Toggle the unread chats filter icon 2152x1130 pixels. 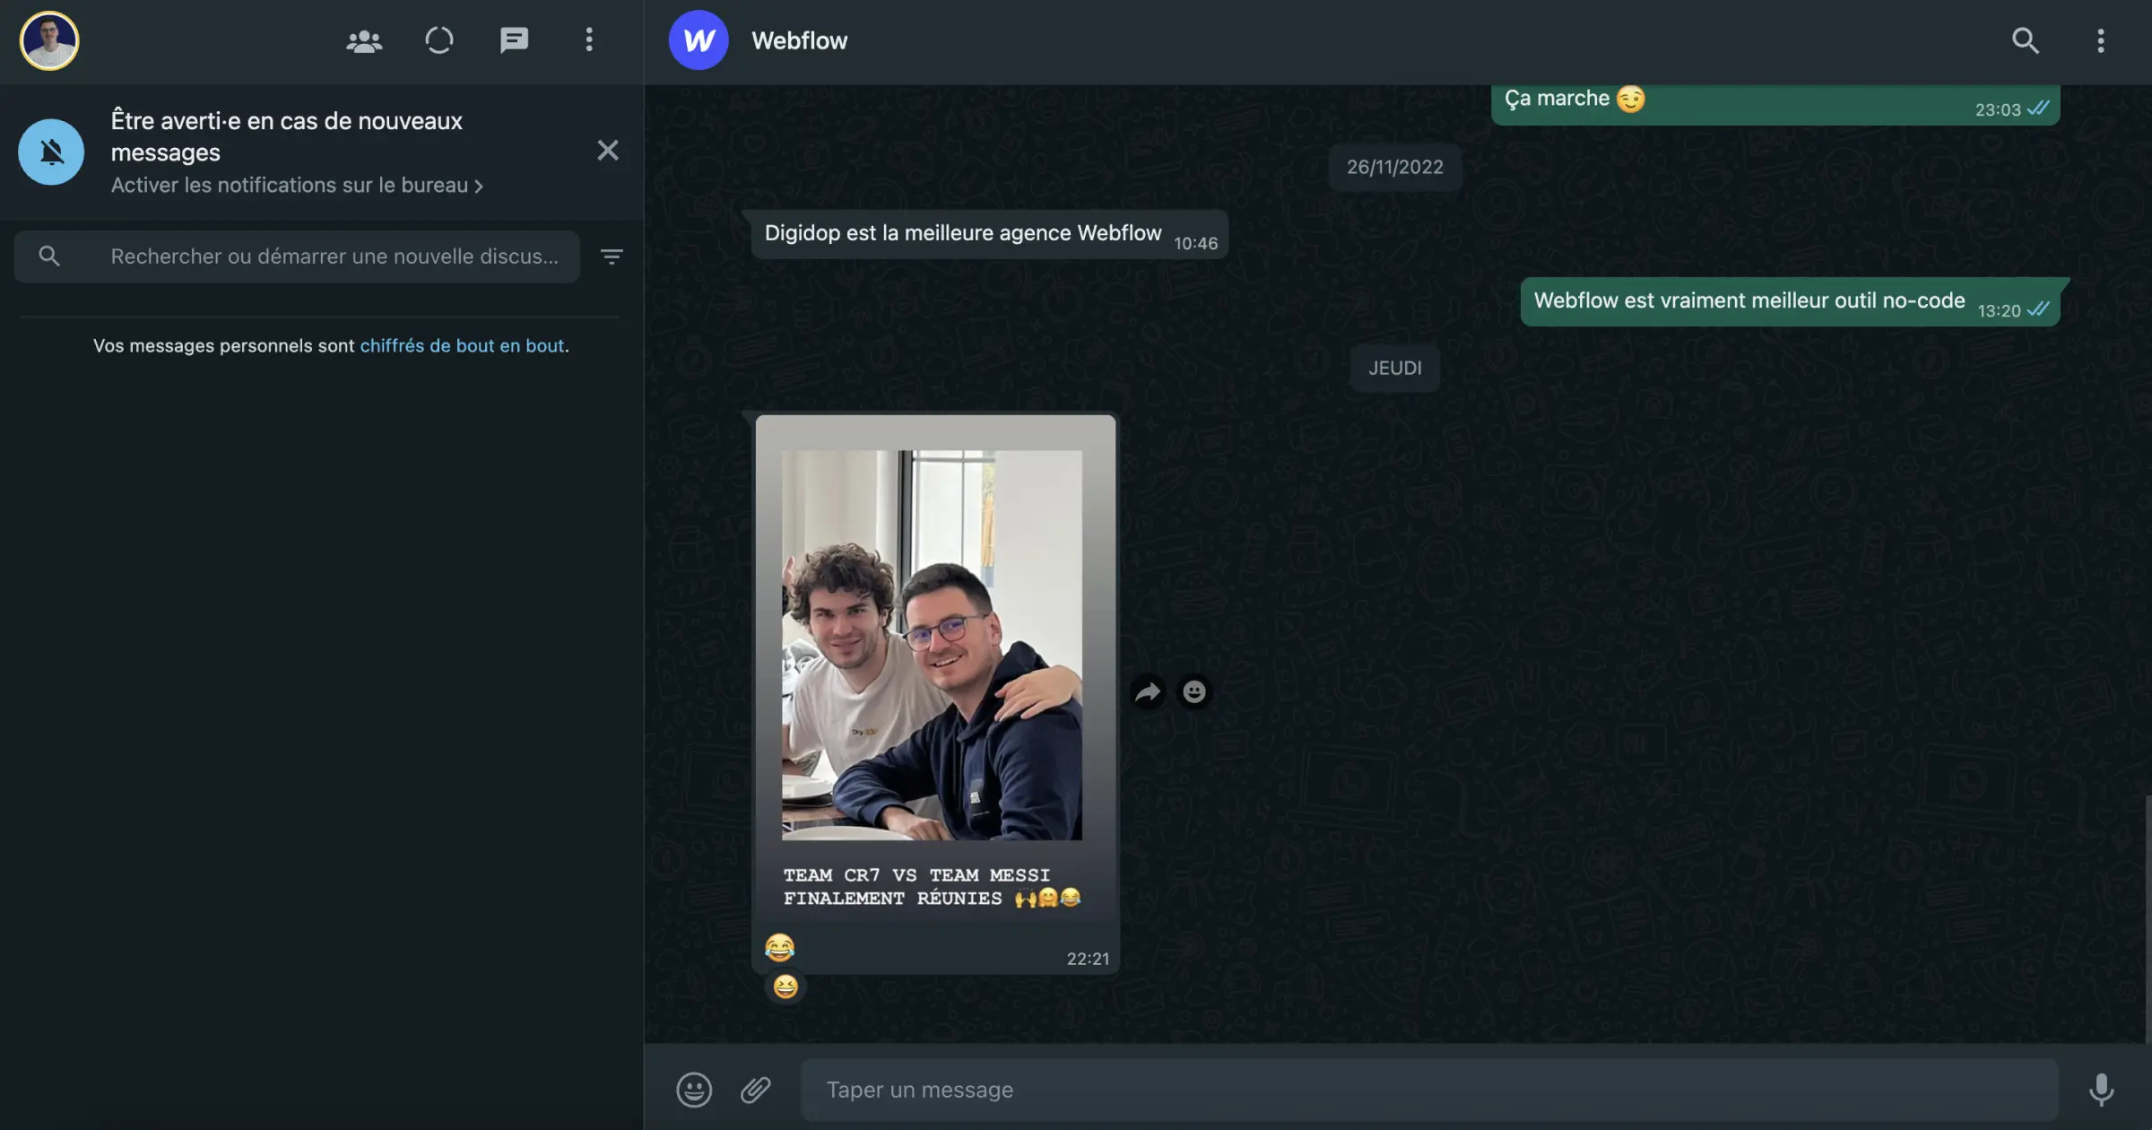612,256
